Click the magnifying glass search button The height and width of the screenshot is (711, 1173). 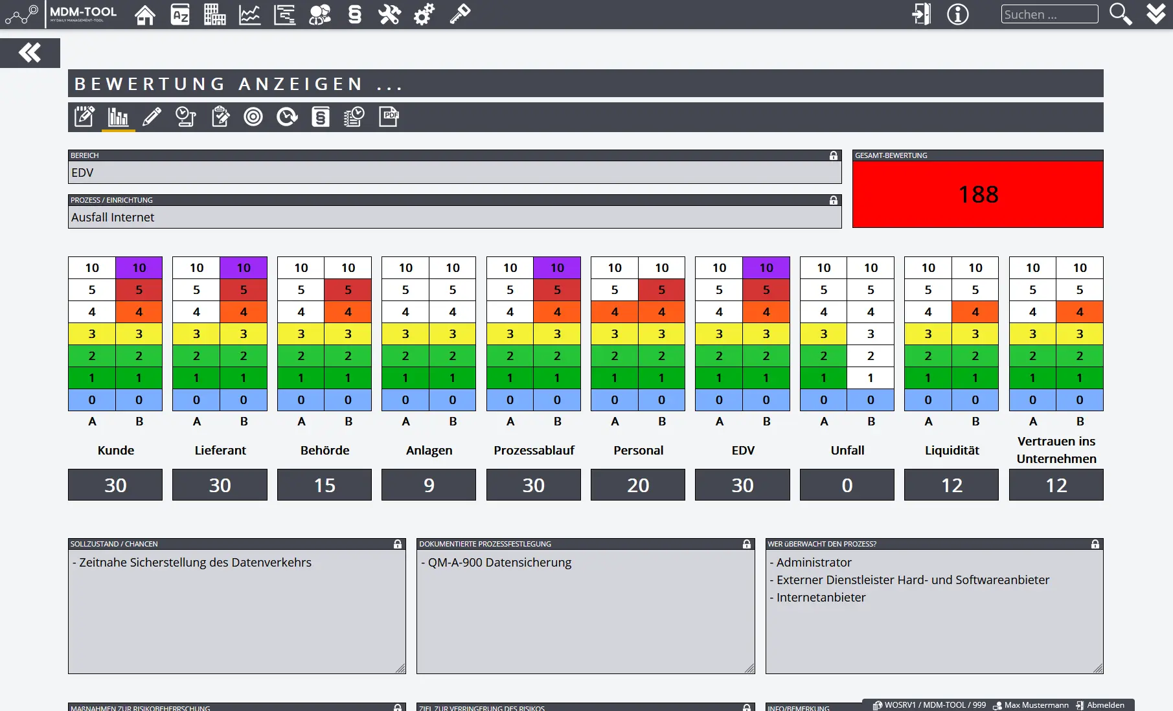pyautogui.click(x=1121, y=14)
